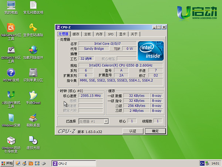Click second quick launch brush icon
This screenshot has width=222, height=167.
click(24, 163)
